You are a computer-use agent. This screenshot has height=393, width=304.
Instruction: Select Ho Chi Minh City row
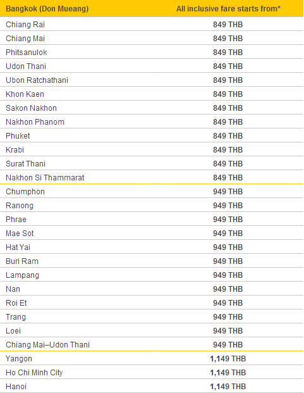(x=152, y=373)
